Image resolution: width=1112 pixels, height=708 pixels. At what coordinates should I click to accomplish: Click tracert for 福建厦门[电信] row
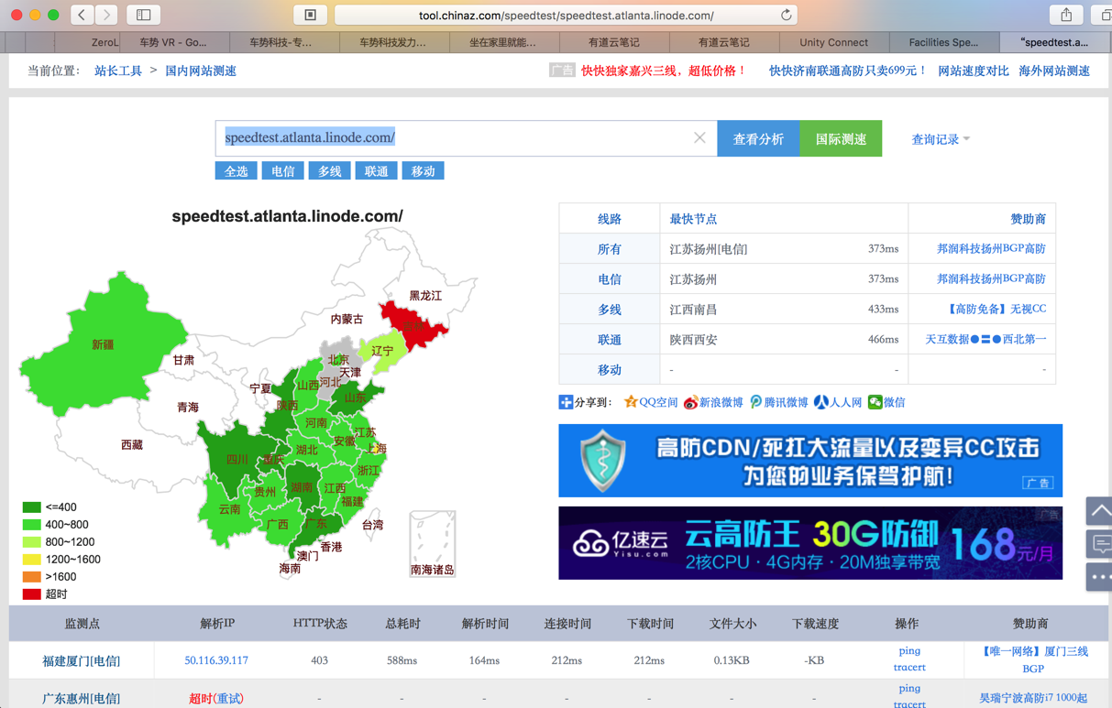[909, 668]
